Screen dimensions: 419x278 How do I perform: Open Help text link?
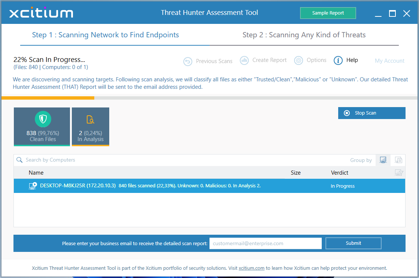click(x=352, y=60)
